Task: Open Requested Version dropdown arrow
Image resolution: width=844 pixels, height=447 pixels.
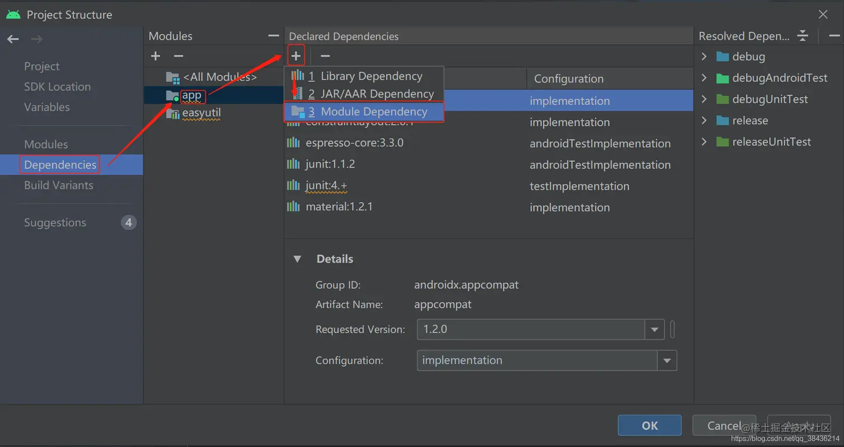Action: point(655,329)
